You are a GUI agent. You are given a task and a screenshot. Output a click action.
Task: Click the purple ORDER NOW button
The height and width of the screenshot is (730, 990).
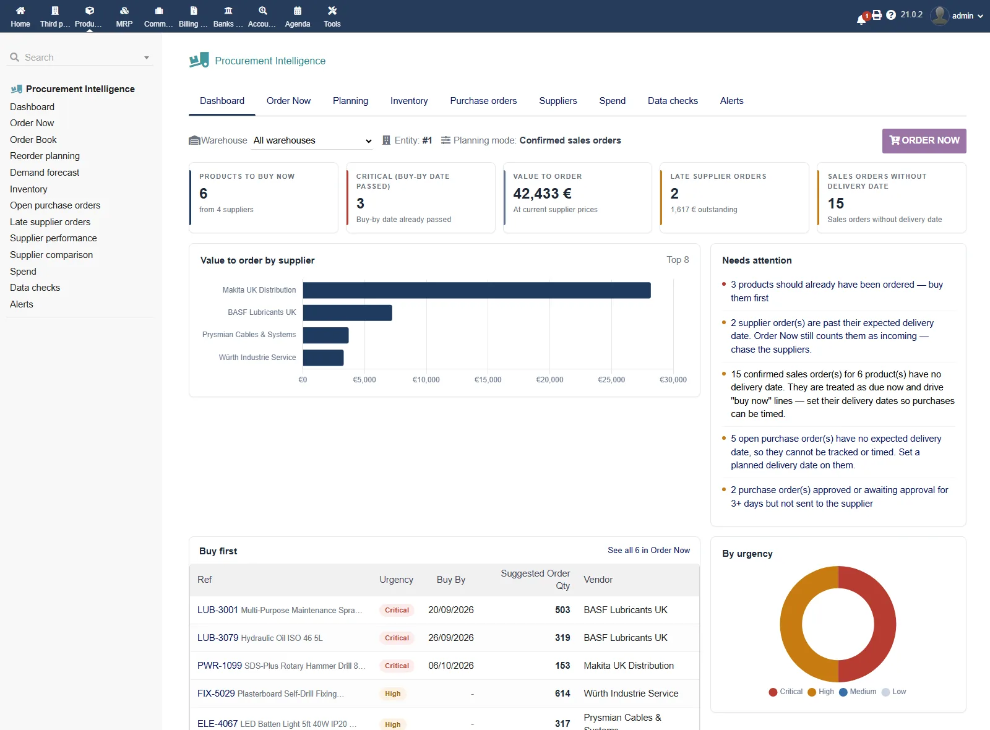[924, 140]
